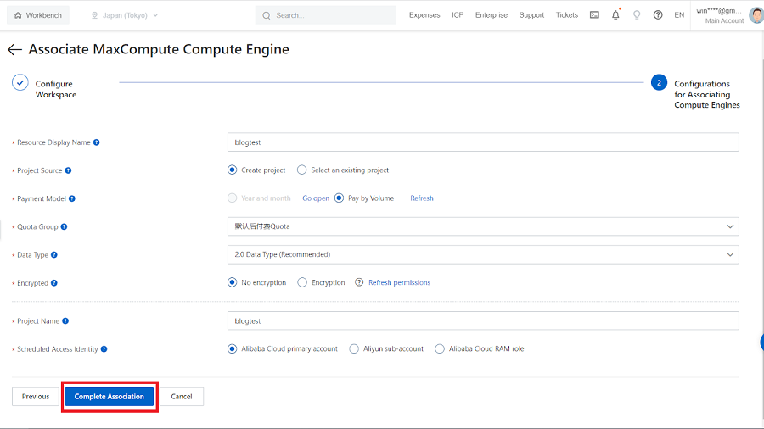Click help icon next to Quota Group
Viewport: 764px width, 429px height.
65,226
